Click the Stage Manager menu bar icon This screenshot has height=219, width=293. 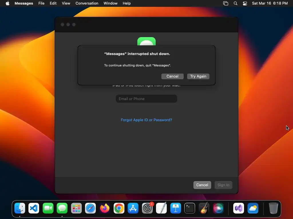(x=226, y=3)
